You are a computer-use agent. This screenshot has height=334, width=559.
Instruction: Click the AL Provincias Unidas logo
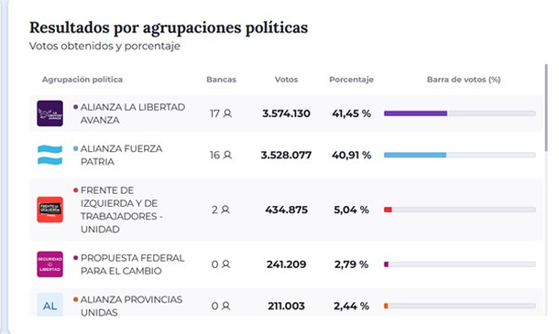(49, 305)
